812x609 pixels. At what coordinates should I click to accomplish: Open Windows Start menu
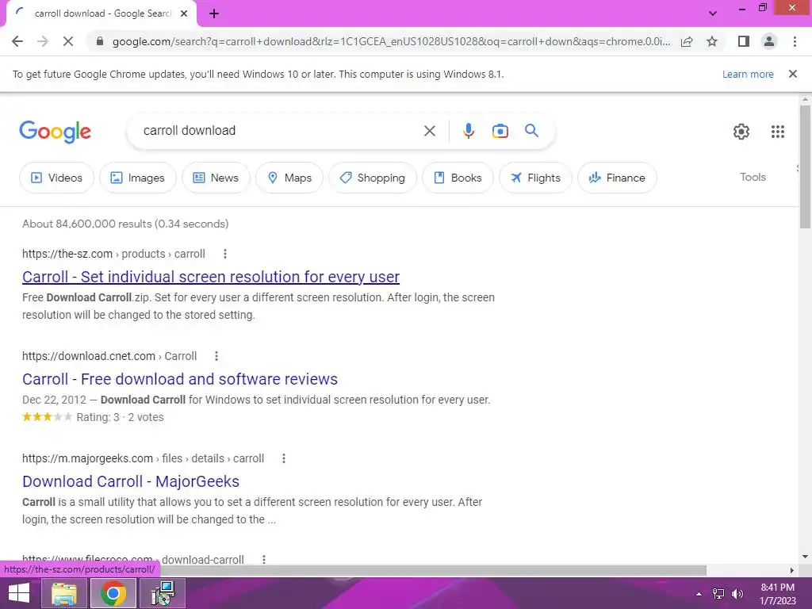pos(19,593)
